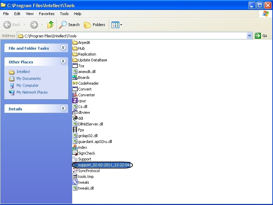The image size is (273, 205).
Task: Click the Search toolbar button
Action: (69, 25)
